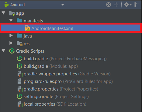Collapse the manifests folder
The width and height of the screenshot is (142, 112).
click(x=11, y=20)
